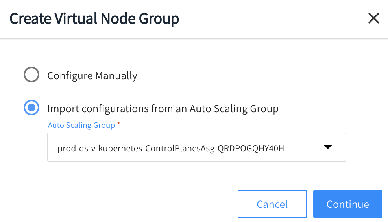Click the dropdown arrow for Auto Scaling Group
The image size is (388, 222).
[x=327, y=147]
